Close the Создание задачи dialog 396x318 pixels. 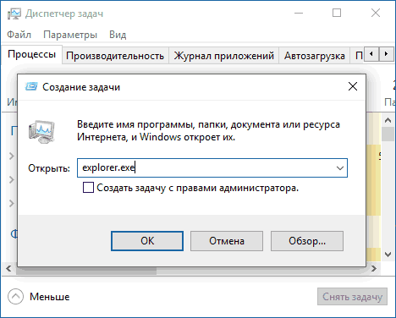click(353, 86)
